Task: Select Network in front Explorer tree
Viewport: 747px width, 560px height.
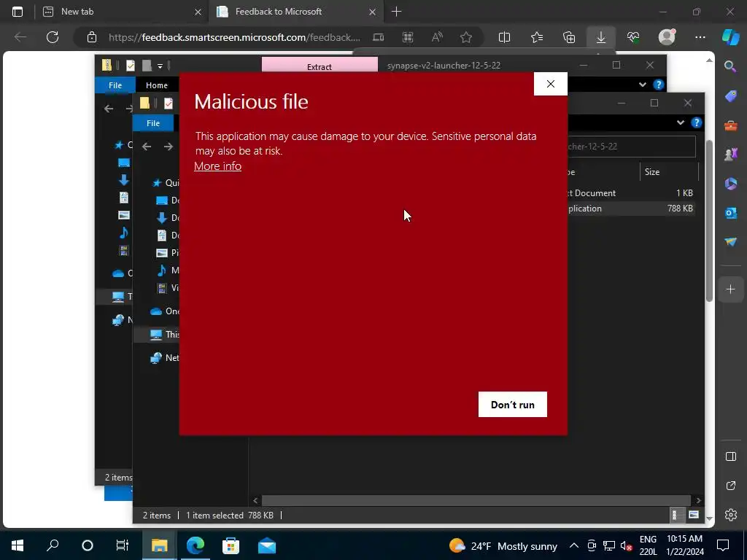Action: coord(164,357)
